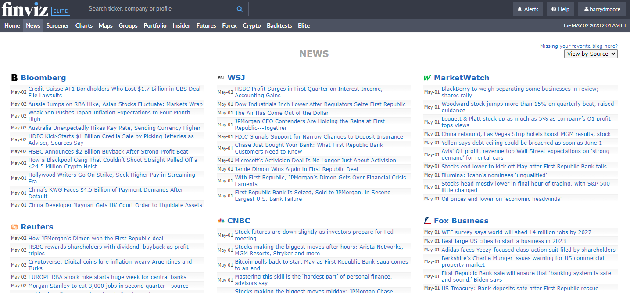Open the barrydmoore account button
Screen dimensions: 630x293
602,9
